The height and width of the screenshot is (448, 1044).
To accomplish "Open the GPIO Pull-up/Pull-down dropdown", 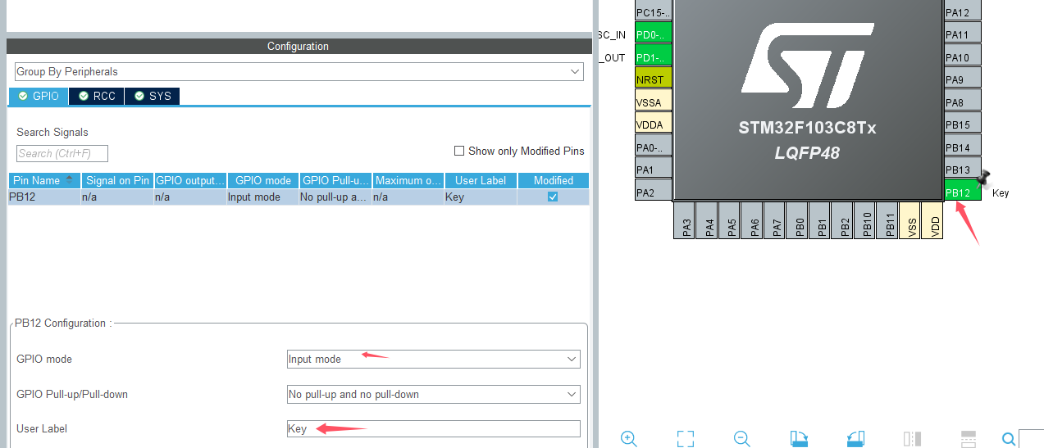I will tap(433, 394).
